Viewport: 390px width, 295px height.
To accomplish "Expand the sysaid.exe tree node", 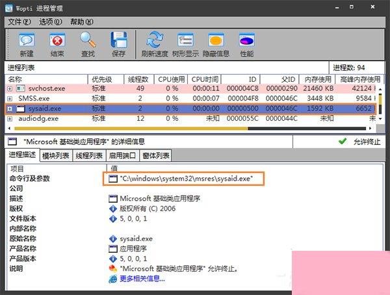I will click(x=10, y=109).
